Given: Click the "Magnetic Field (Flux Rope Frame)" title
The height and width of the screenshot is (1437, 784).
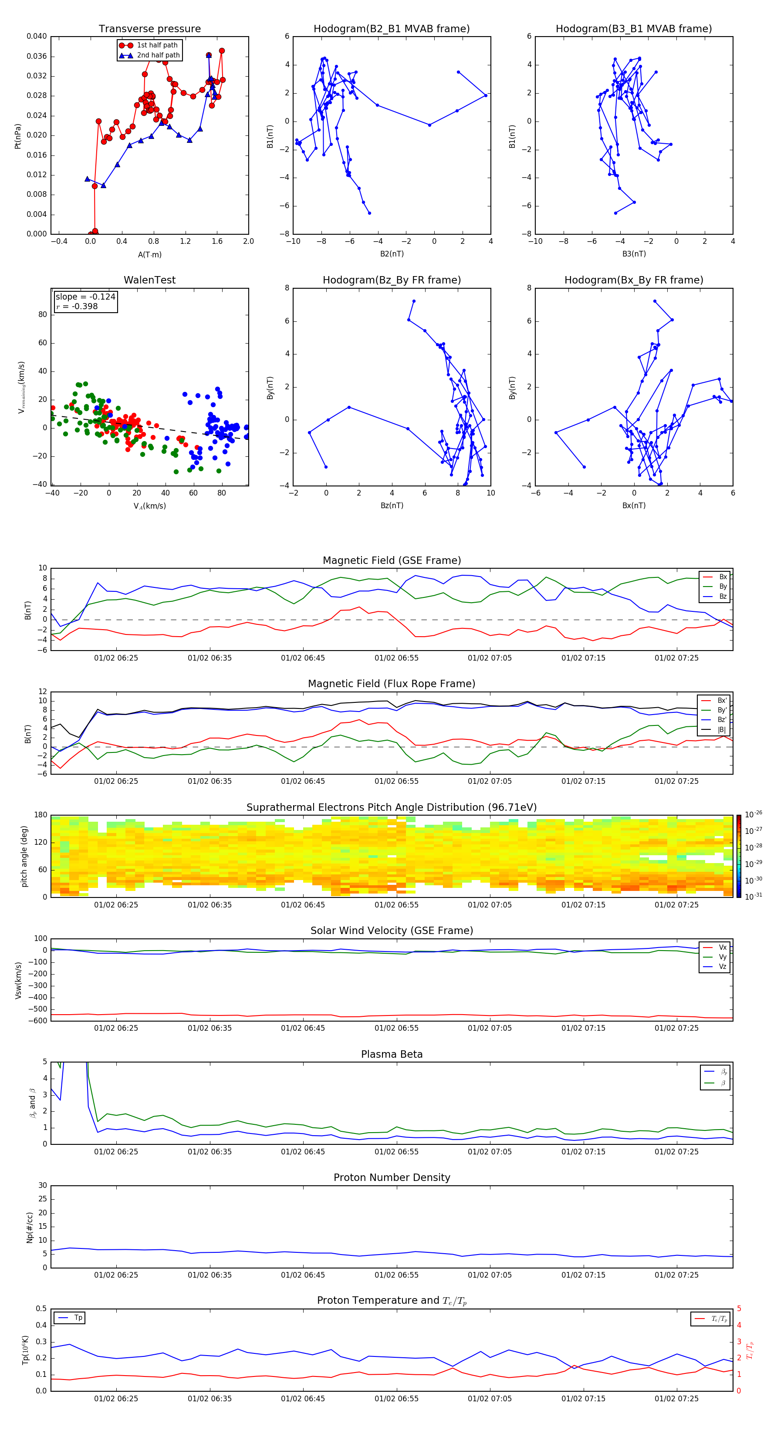Looking at the screenshot, I should point(392,684).
